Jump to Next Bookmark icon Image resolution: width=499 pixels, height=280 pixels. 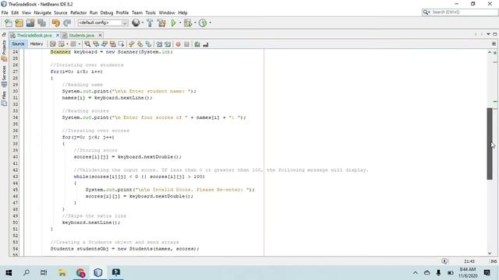[x=140, y=44]
